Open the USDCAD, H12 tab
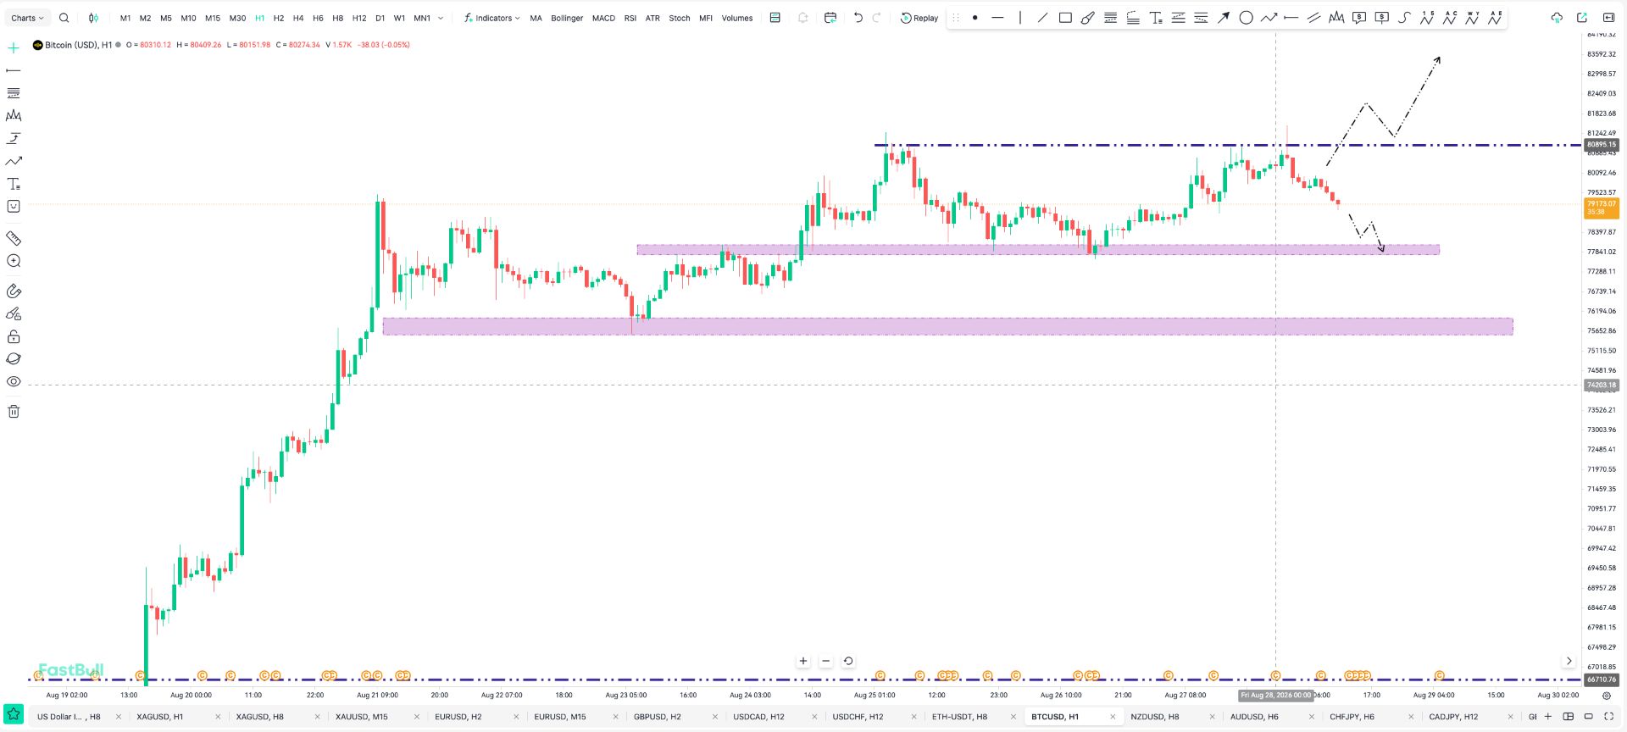Image resolution: width=1627 pixels, height=732 pixels. tap(758, 717)
